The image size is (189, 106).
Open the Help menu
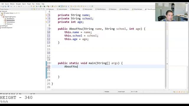[x=43, y=4]
